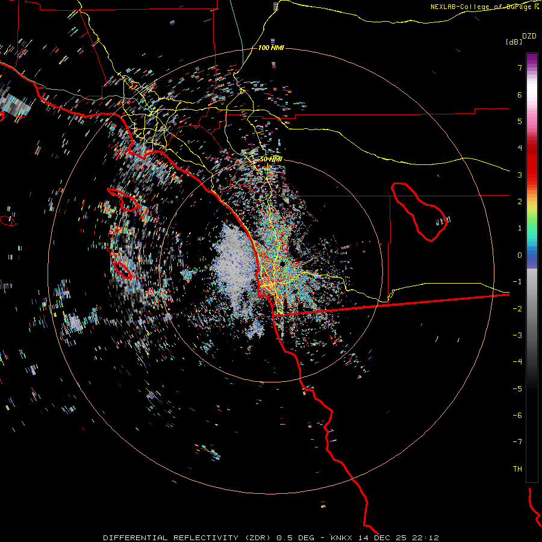Click the DZD label above the color scale
Screen dimensions: 542x542
click(x=529, y=36)
